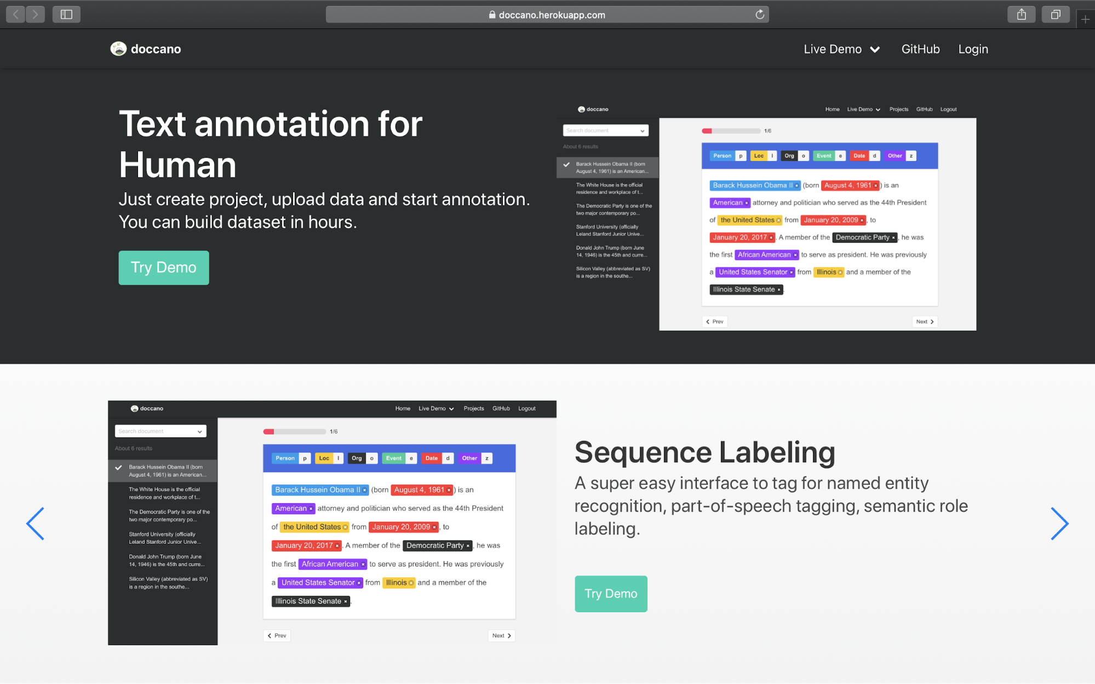Advance to next carousel slide arrow
The image size is (1095, 684).
point(1059,524)
